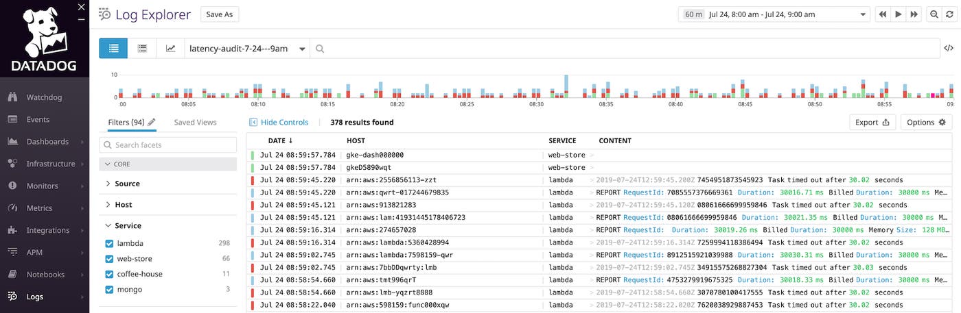Image resolution: width=961 pixels, height=313 pixels.
Task: Open log row with host gkeD5890wqt
Action: click(601, 167)
